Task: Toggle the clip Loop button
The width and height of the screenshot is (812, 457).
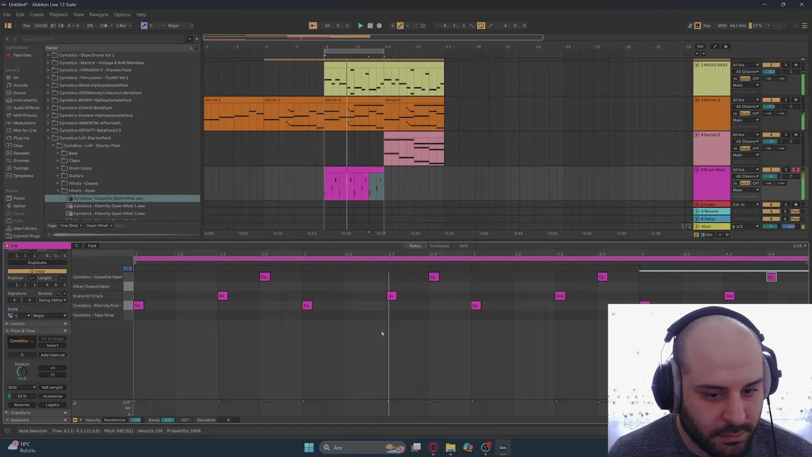Action: click(37, 271)
